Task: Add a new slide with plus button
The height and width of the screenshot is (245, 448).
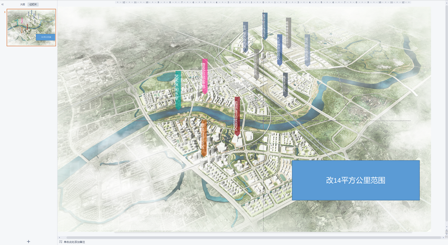Action: tap(29, 241)
